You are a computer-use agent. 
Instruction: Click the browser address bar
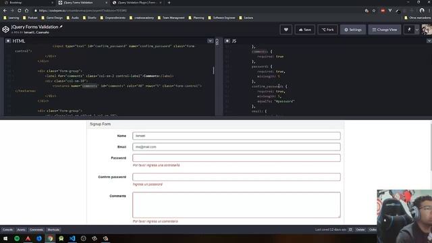point(198,11)
